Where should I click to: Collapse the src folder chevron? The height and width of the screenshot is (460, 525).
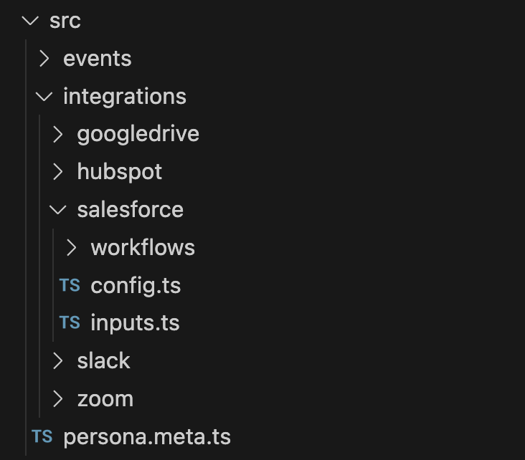click(30, 21)
